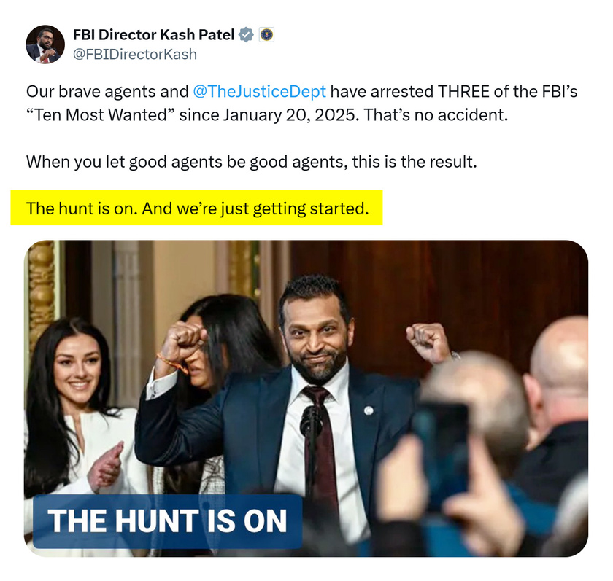This screenshot has height=581, width=613.
Task: Click the microphone in the photo
Action: pos(311,421)
